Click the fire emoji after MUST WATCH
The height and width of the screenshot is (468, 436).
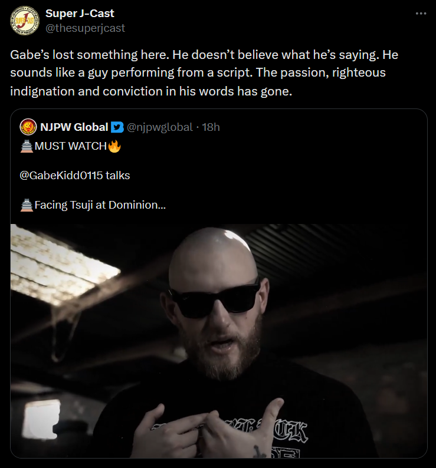(x=114, y=146)
